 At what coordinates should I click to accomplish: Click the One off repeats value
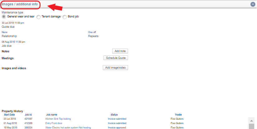[92, 32]
